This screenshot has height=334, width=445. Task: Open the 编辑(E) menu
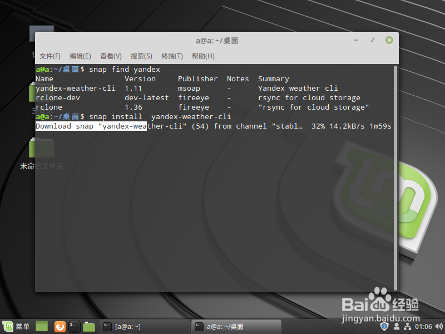(x=80, y=56)
